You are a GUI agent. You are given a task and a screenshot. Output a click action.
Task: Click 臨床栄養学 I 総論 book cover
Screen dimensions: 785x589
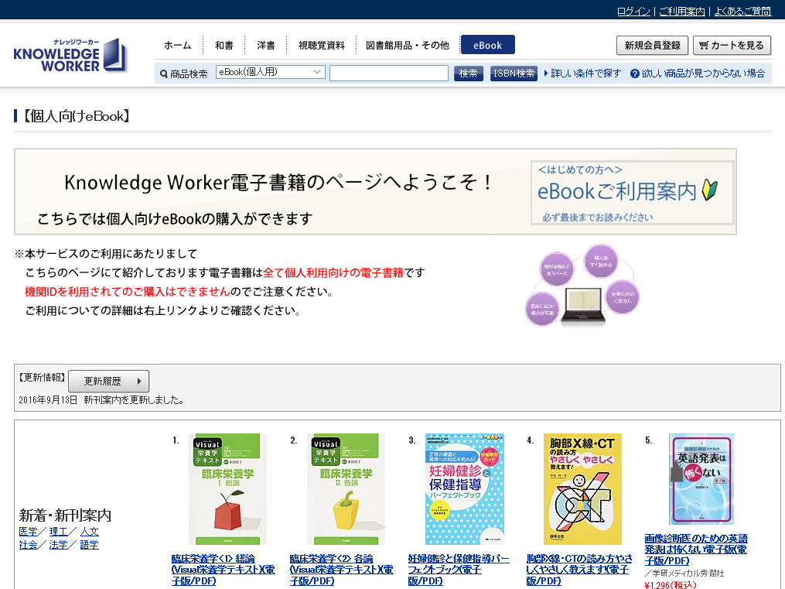228,489
